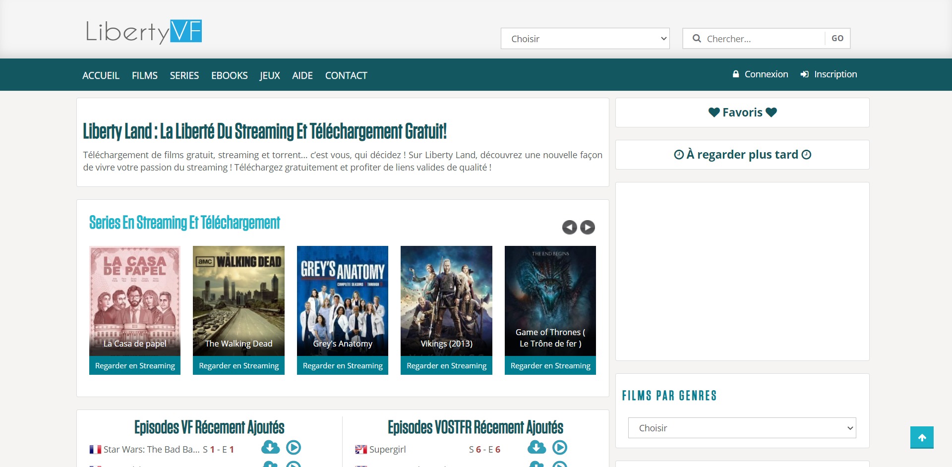Click the Supergirl episode title
The width and height of the screenshot is (952, 467).
point(388,450)
